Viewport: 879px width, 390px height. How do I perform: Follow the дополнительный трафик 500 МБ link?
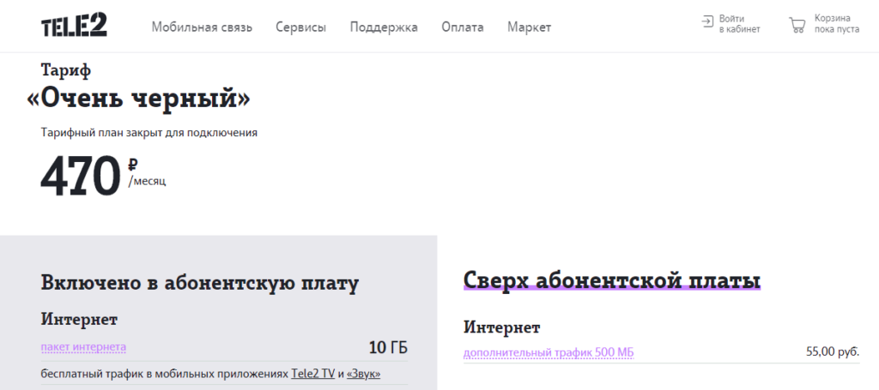pyautogui.click(x=549, y=352)
